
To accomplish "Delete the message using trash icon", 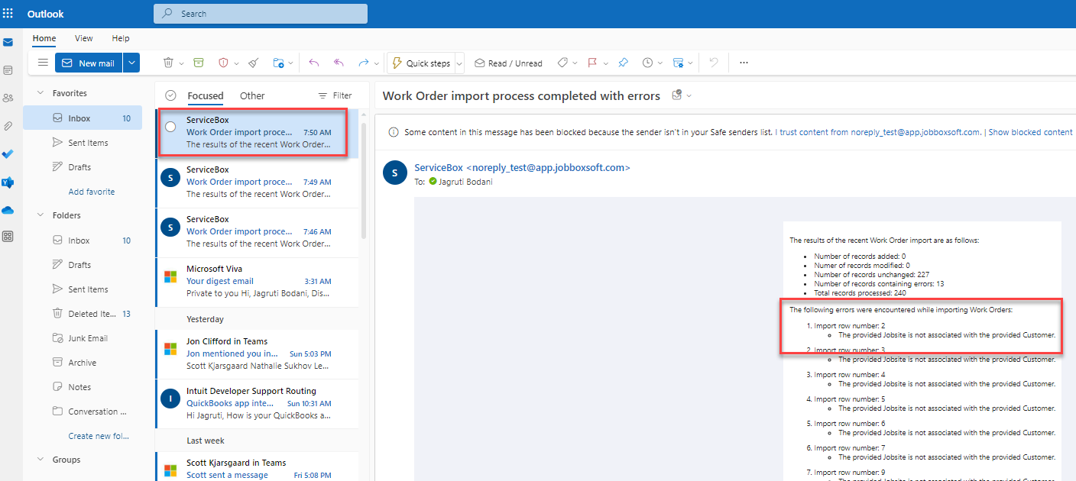I will tap(168, 63).
